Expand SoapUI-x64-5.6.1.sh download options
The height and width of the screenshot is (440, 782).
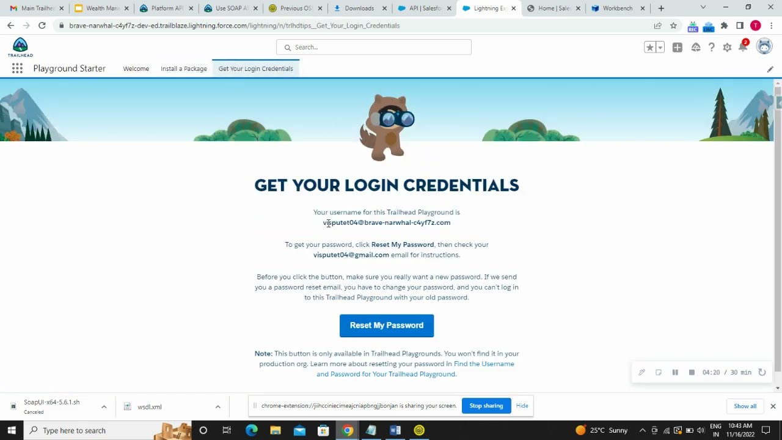pyautogui.click(x=104, y=407)
